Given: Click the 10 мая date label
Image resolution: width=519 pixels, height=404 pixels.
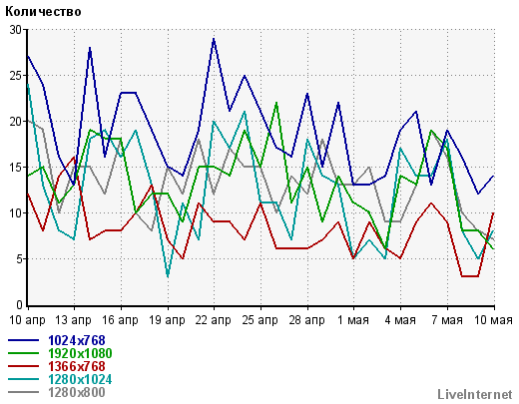Looking at the screenshot, I should (x=493, y=320).
